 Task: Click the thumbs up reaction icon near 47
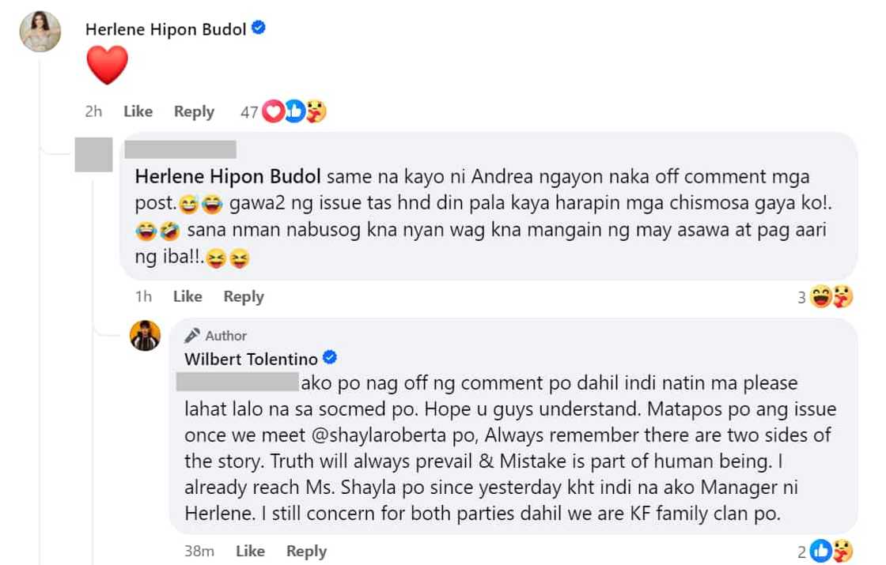[293, 111]
